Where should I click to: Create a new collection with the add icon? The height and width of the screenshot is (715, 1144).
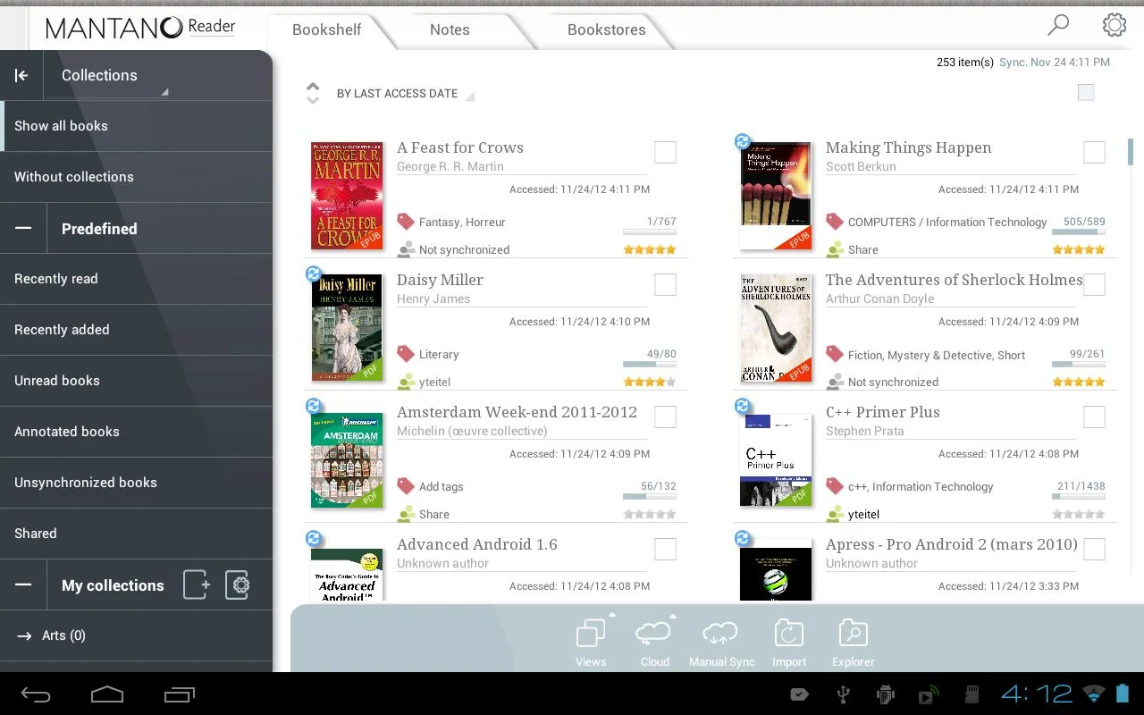(196, 585)
